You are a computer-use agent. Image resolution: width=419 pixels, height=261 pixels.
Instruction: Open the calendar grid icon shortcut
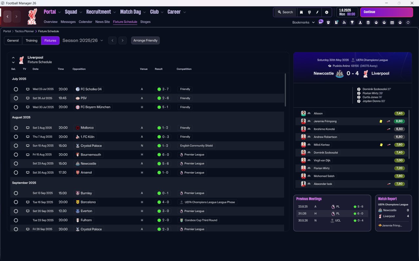coord(392,23)
